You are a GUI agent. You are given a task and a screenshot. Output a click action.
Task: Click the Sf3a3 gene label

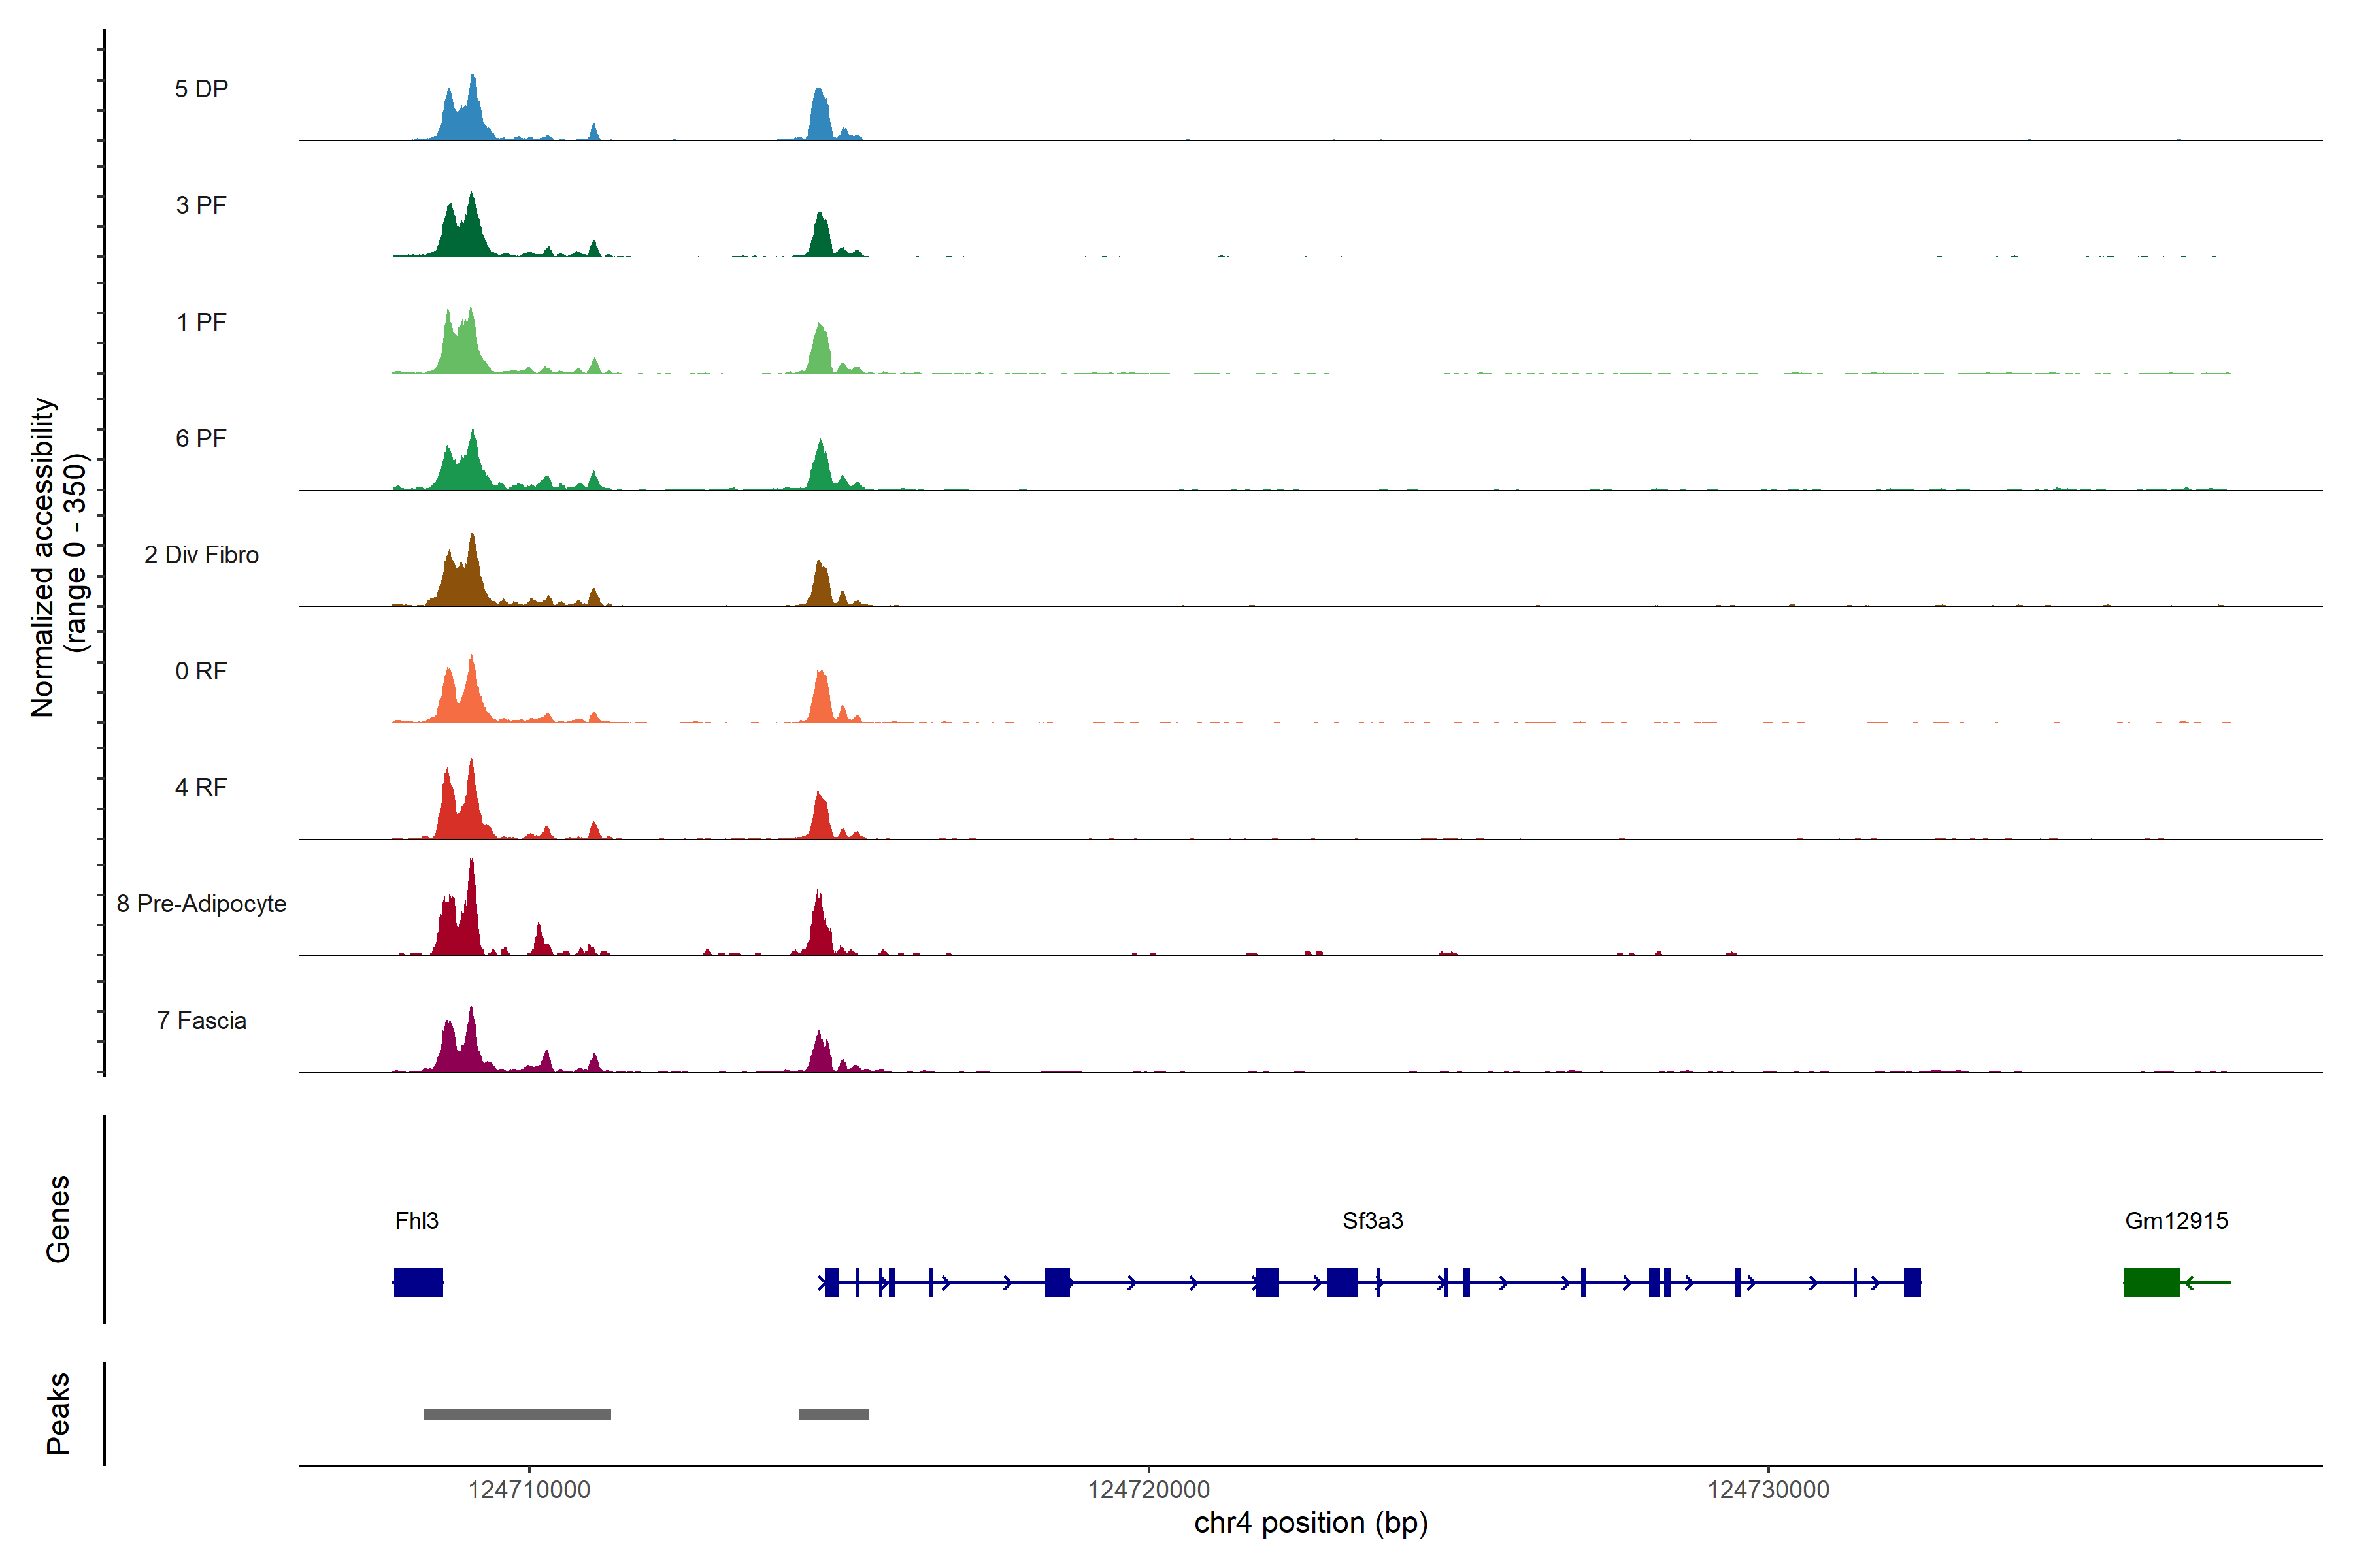1373,1220
